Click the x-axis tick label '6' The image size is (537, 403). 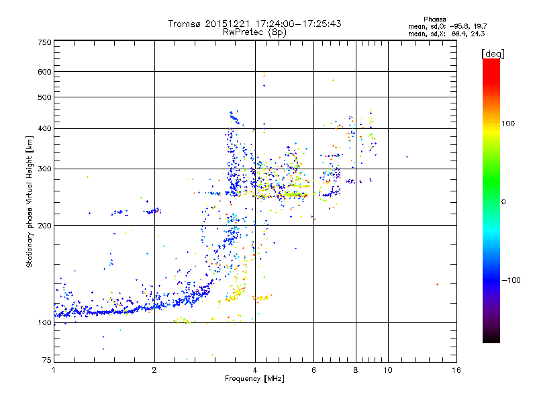(x=313, y=370)
